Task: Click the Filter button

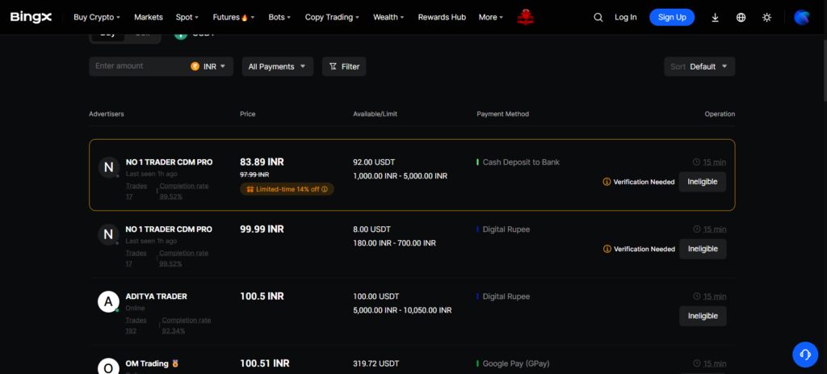Action: (x=344, y=66)
